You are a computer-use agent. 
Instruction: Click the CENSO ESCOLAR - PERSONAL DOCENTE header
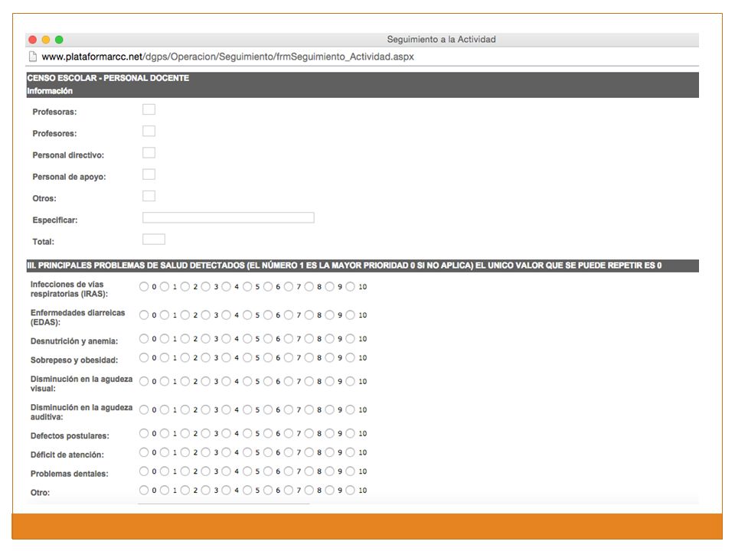coord(108,78)
